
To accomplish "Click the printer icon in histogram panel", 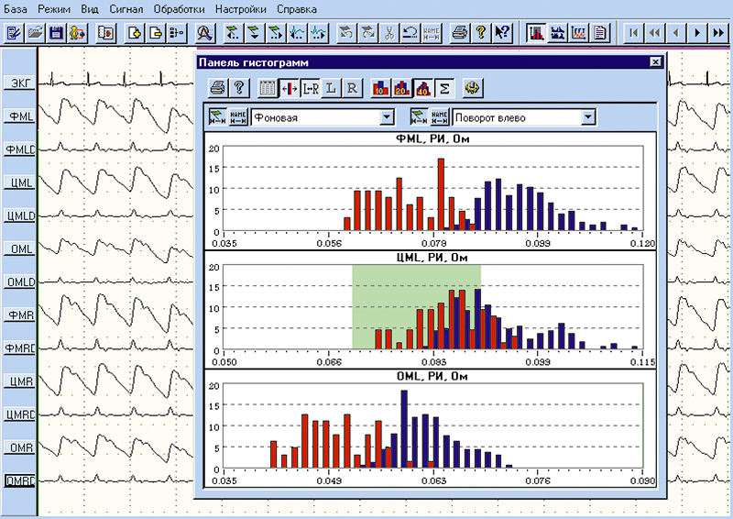I will pyautogui.click(x=217, y=88).
